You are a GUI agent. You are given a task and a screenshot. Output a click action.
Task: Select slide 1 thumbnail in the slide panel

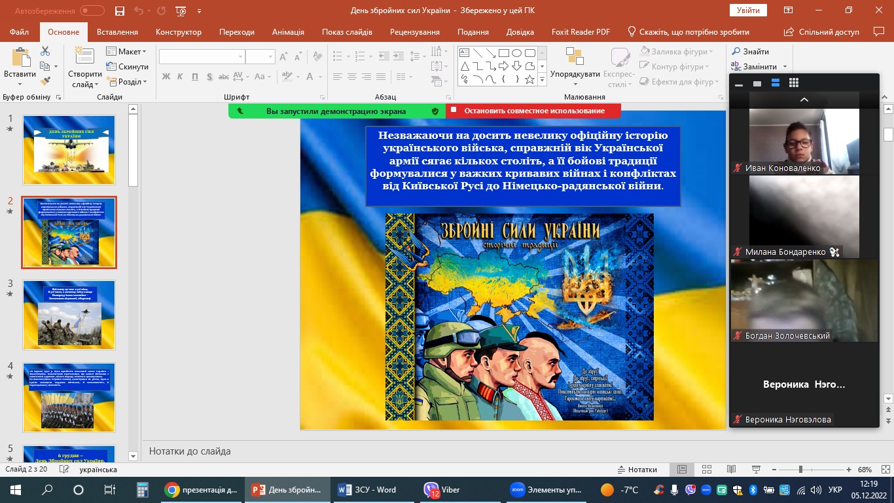(69, 150)
